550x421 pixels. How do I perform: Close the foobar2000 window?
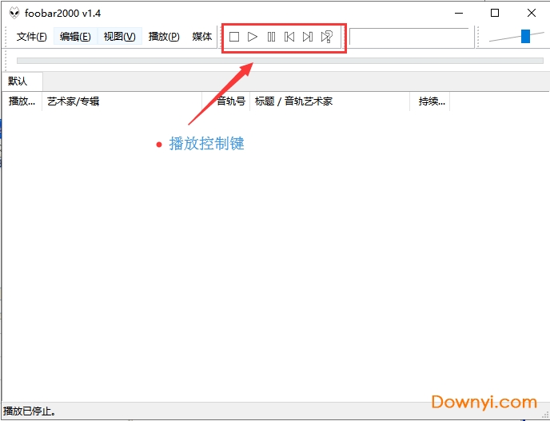pos(532,14)
